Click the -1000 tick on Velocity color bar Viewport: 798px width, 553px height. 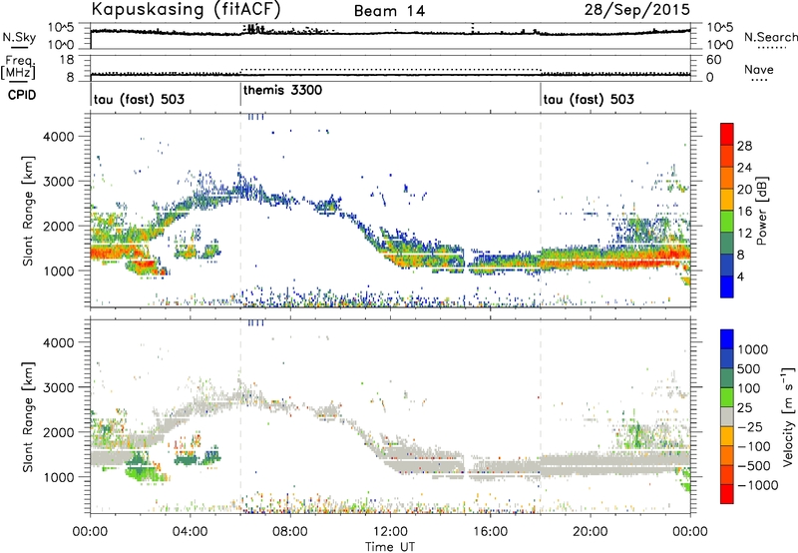pos(758,485)
